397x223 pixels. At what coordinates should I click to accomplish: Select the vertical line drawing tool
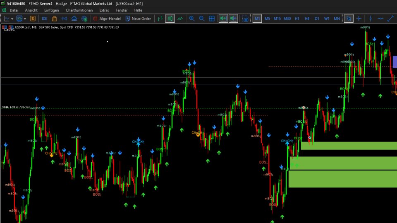[371, 19]
